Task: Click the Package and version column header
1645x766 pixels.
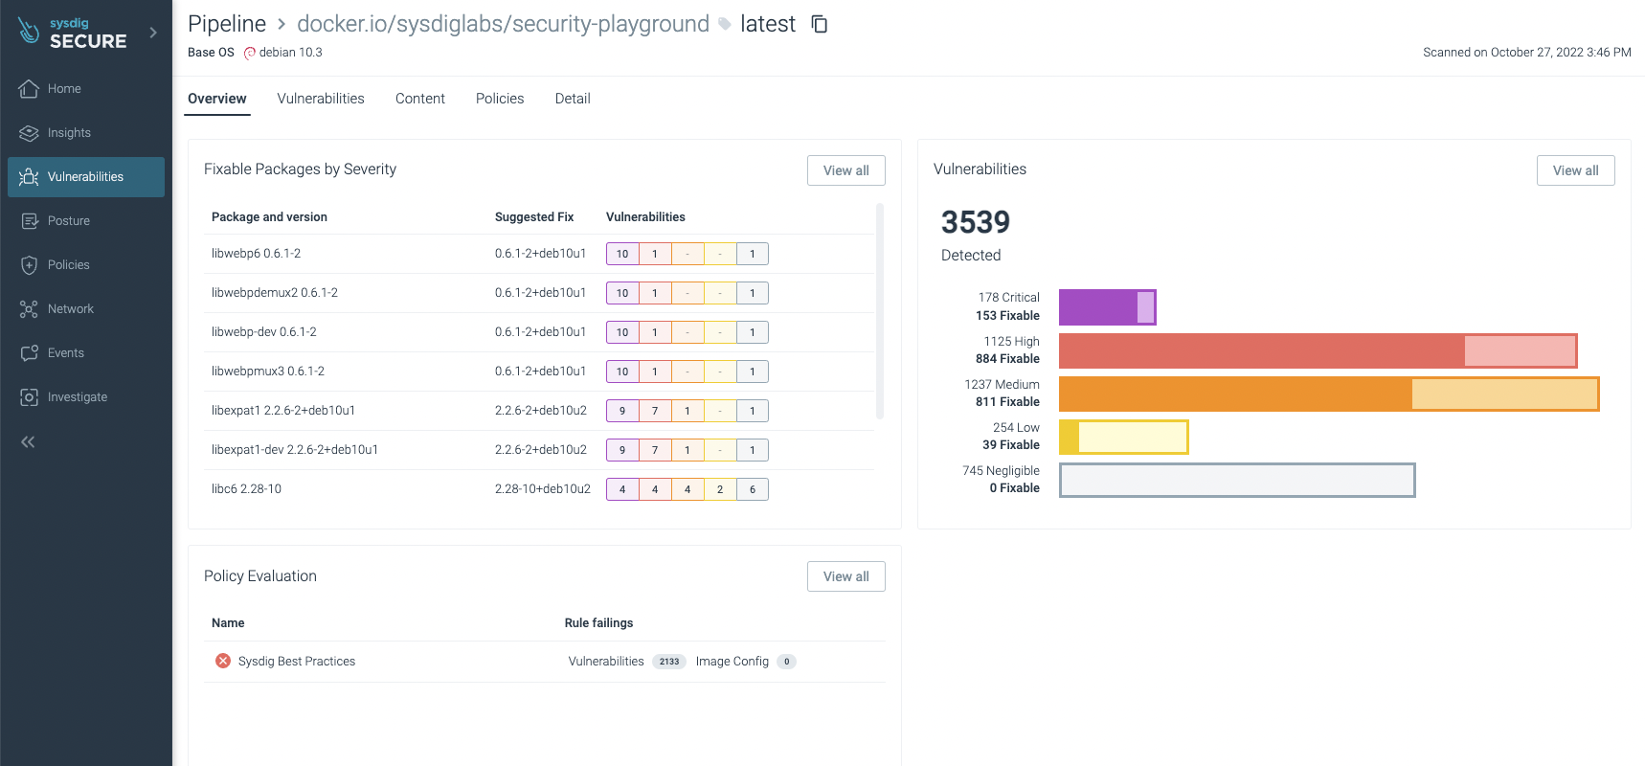Action: pos(269,217)
